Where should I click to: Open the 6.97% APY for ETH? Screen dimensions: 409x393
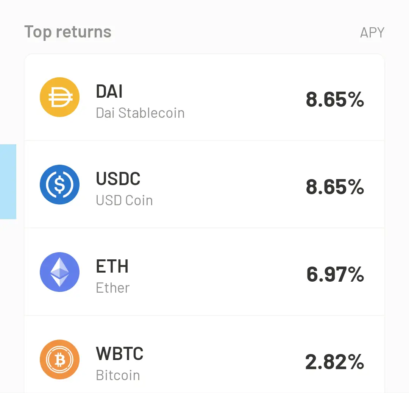335,274
